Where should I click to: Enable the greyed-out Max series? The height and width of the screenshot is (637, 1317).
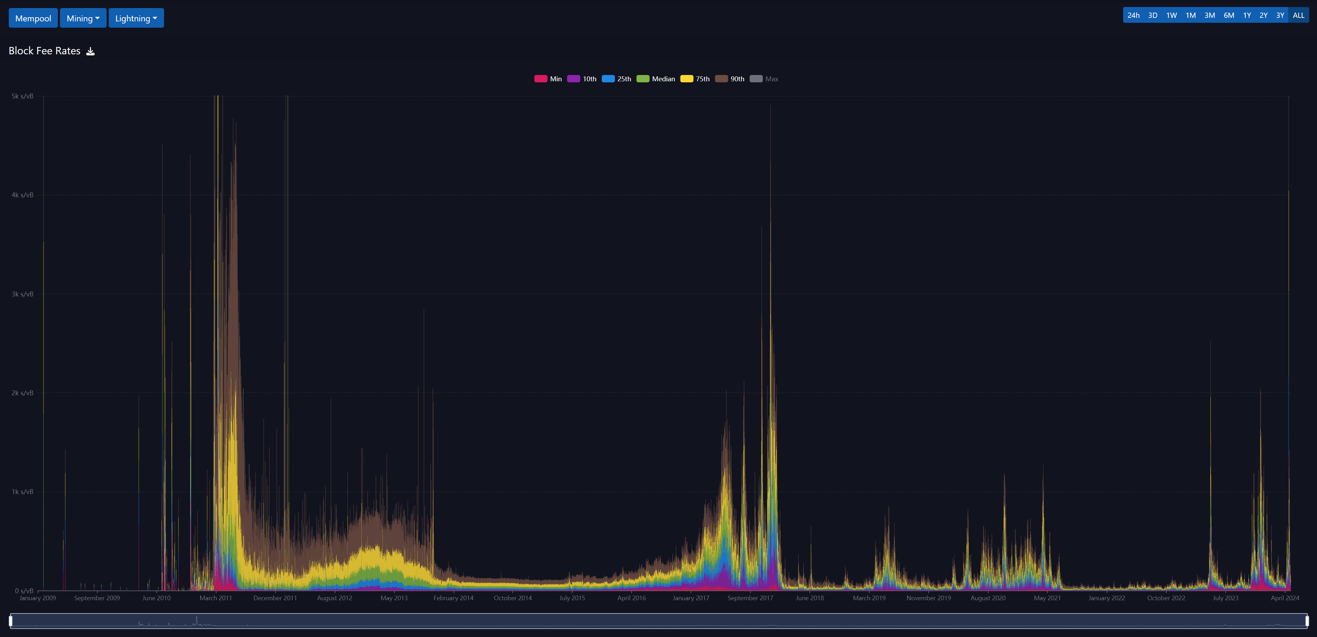pyautogui.click(x=756, y=79)
